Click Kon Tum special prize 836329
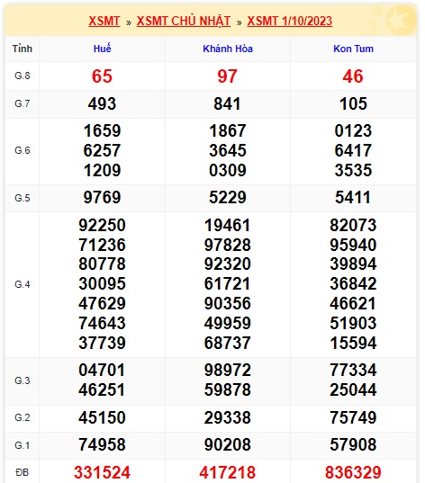 coord(353,472)
